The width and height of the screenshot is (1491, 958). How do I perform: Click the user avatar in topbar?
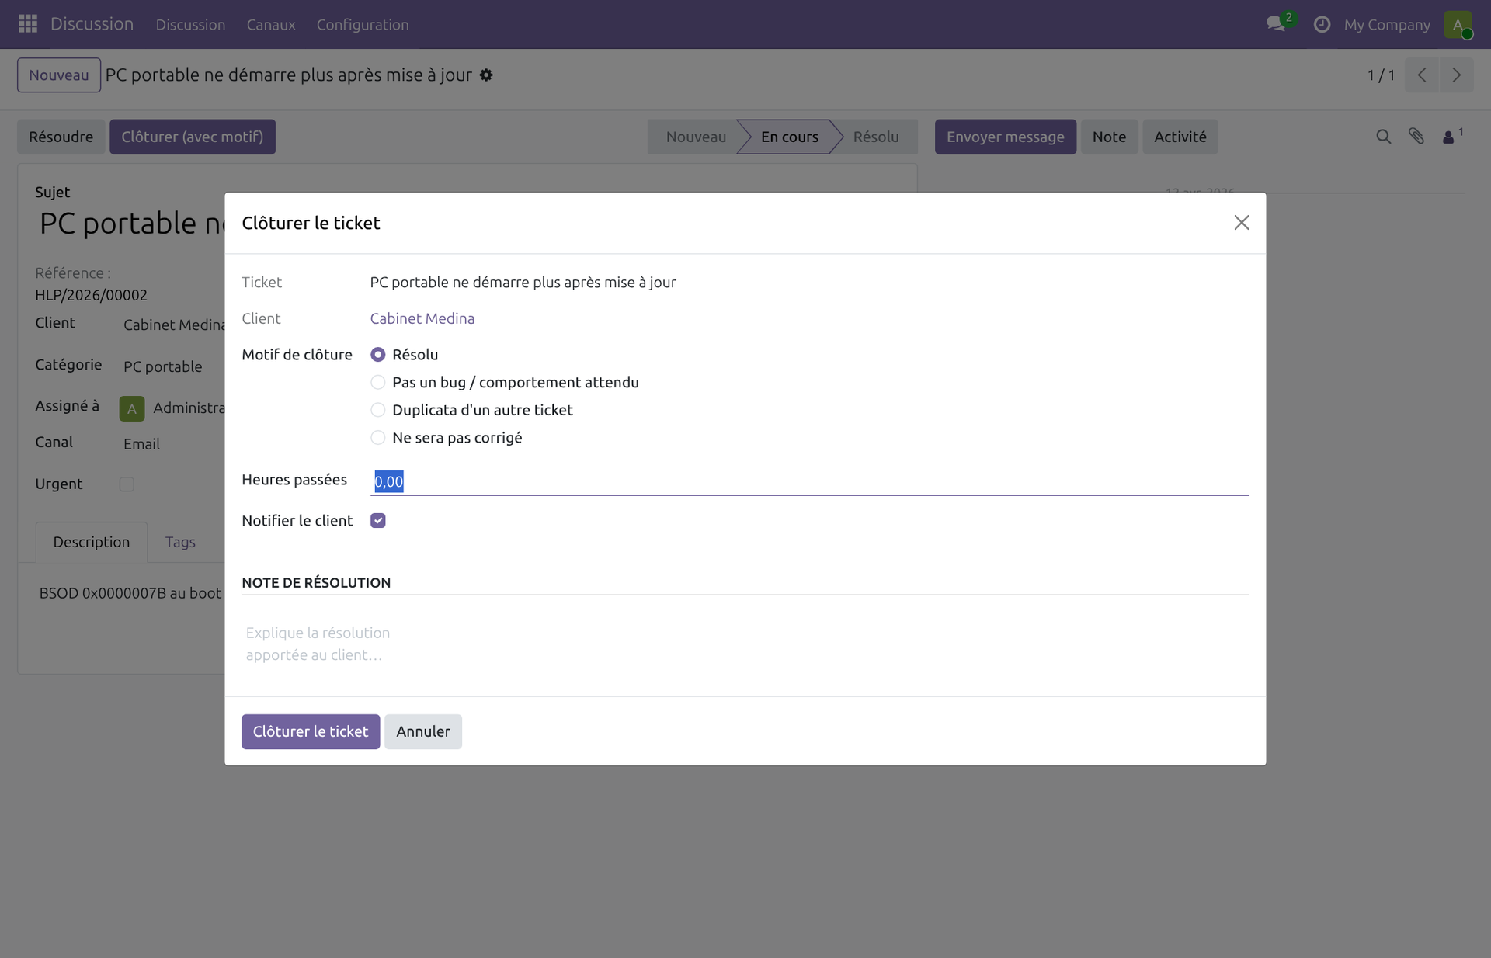[1460, 24]
